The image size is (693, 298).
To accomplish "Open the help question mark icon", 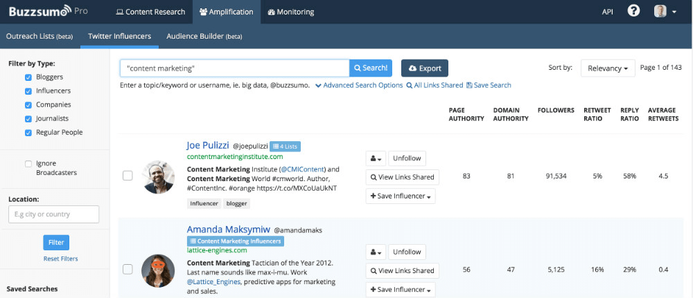I will 633,12.
